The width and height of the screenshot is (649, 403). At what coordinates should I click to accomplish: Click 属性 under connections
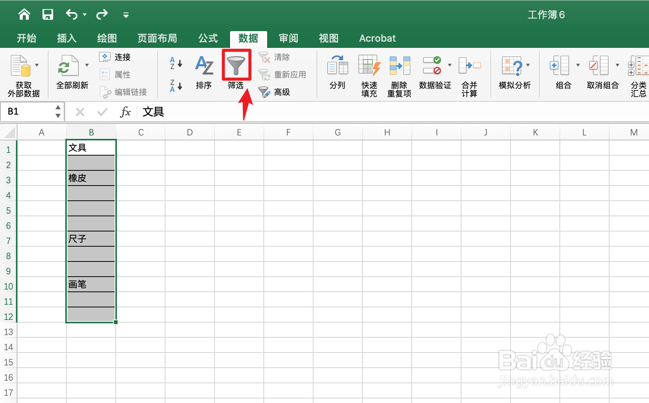coord(122,74)
